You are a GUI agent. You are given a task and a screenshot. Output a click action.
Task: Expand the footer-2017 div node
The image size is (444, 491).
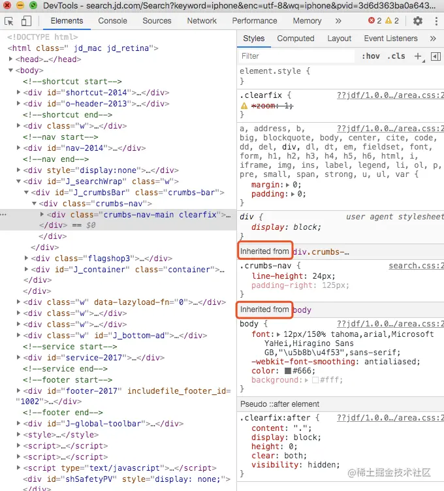[18, 390]
